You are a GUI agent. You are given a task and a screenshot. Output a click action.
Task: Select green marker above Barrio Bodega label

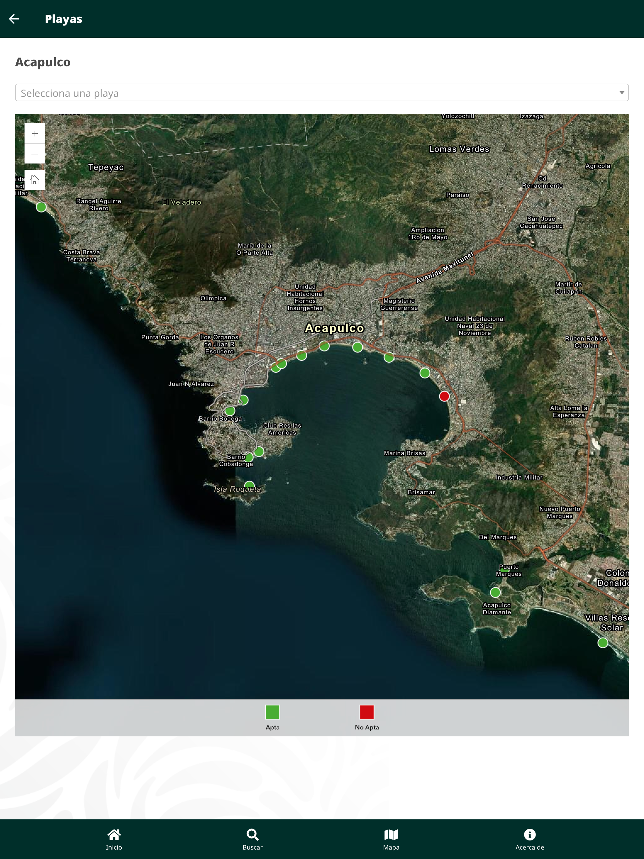[230, 410]
